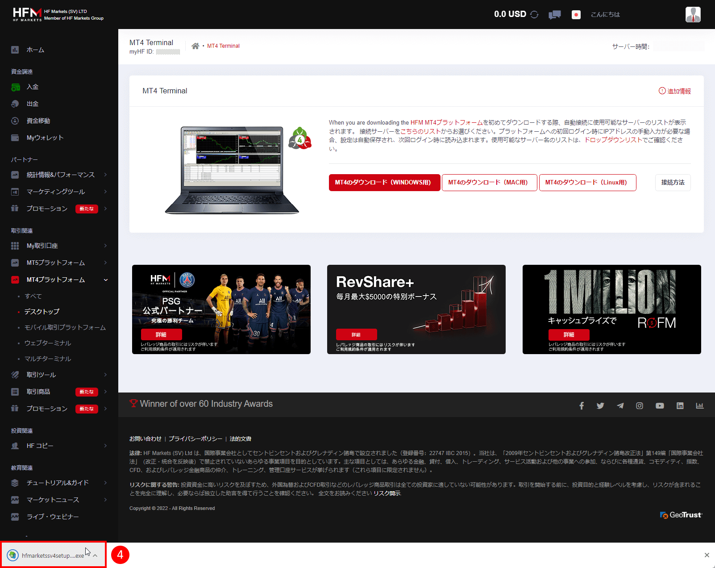Open the chat messages icon in top bar
The image size is (715, 568).
point(554,14)
